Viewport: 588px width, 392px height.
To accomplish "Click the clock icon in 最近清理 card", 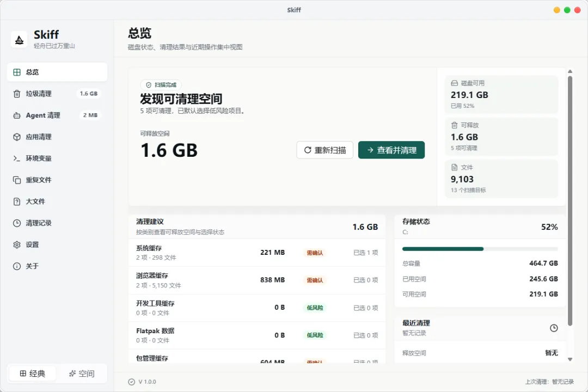I will point(554,328).
